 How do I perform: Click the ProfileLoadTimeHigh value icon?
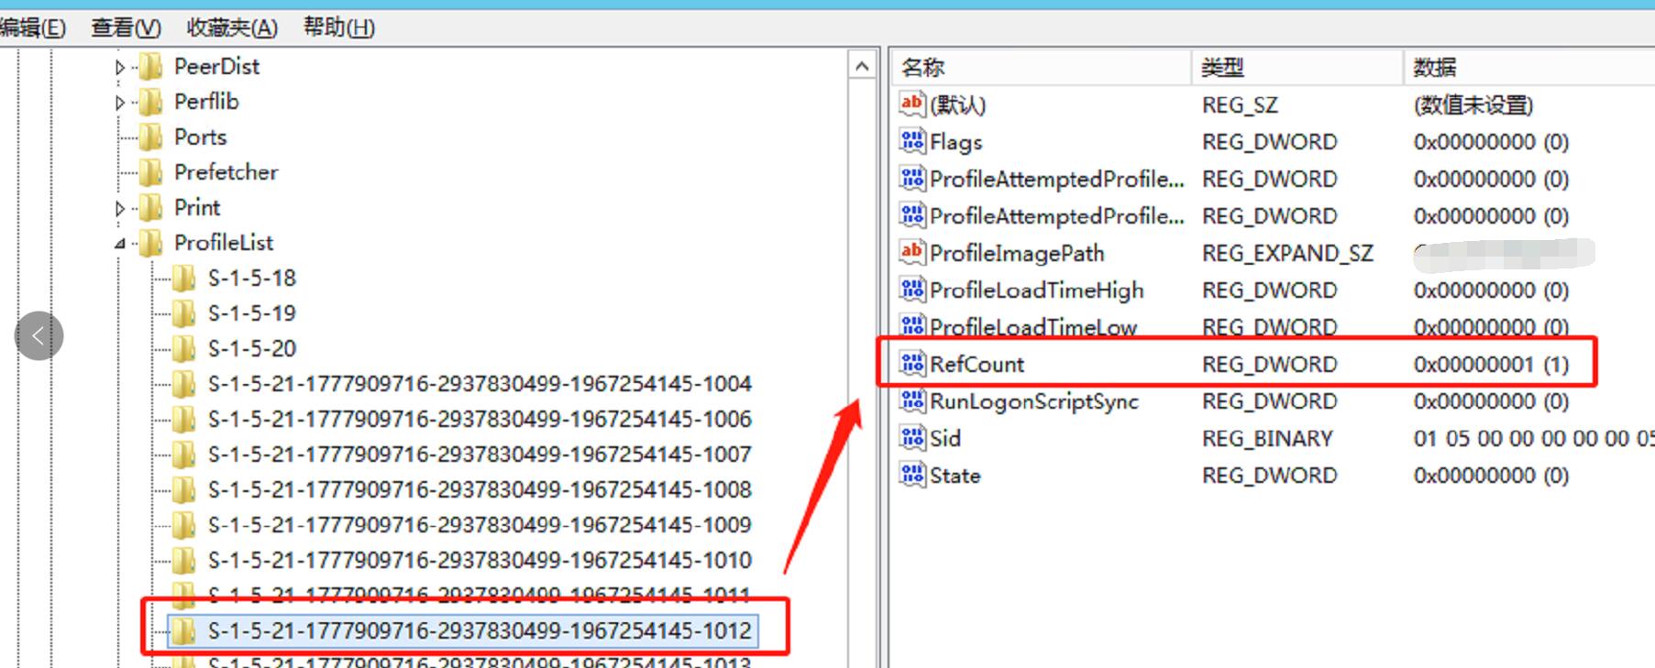911,290
